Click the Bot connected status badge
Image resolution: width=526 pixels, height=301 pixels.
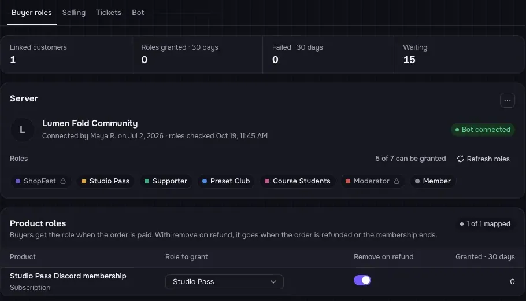click(483, 130)
